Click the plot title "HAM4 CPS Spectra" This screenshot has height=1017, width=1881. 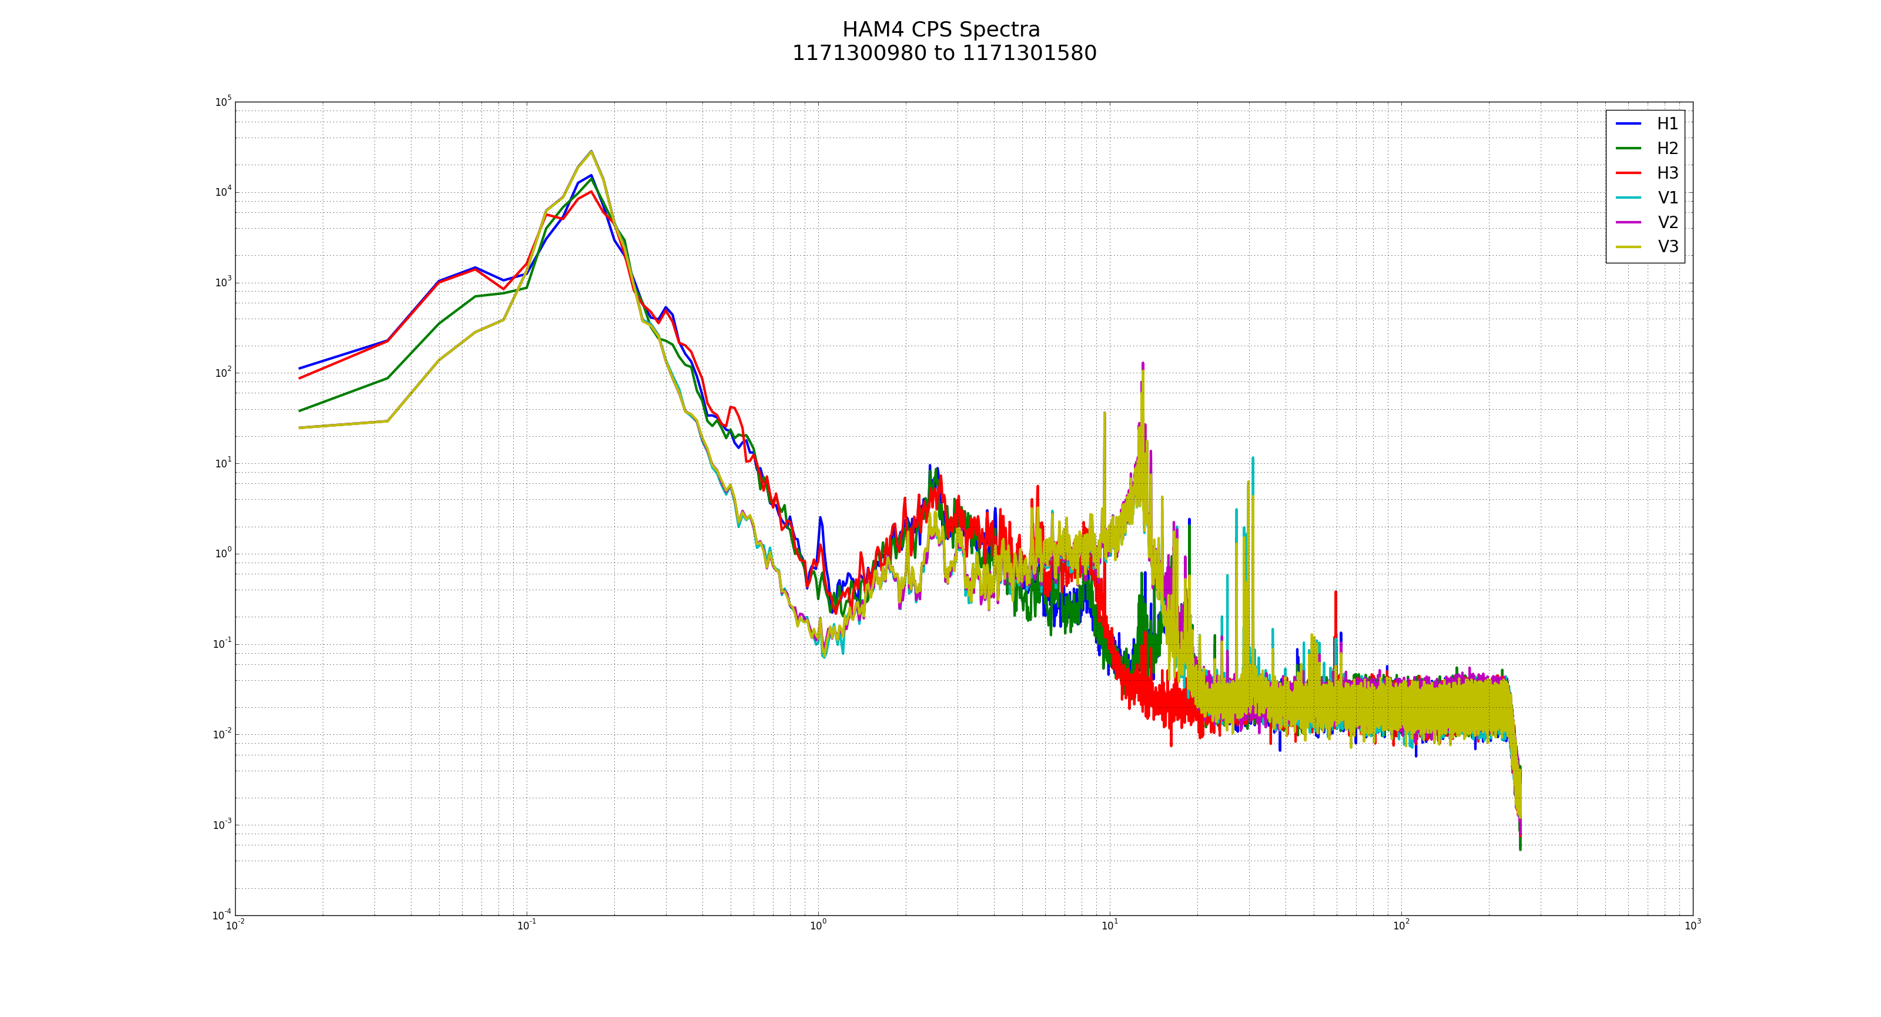click(x=940, y=30)
